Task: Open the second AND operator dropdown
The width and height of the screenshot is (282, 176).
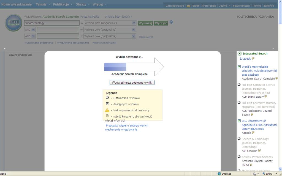Action: [33, 36]
